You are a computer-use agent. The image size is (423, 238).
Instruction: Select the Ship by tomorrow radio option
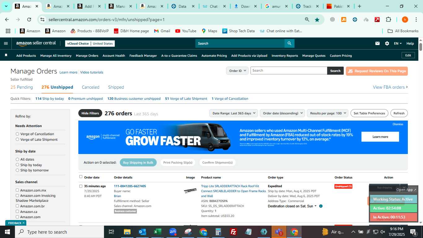click(x=17, y=170)
